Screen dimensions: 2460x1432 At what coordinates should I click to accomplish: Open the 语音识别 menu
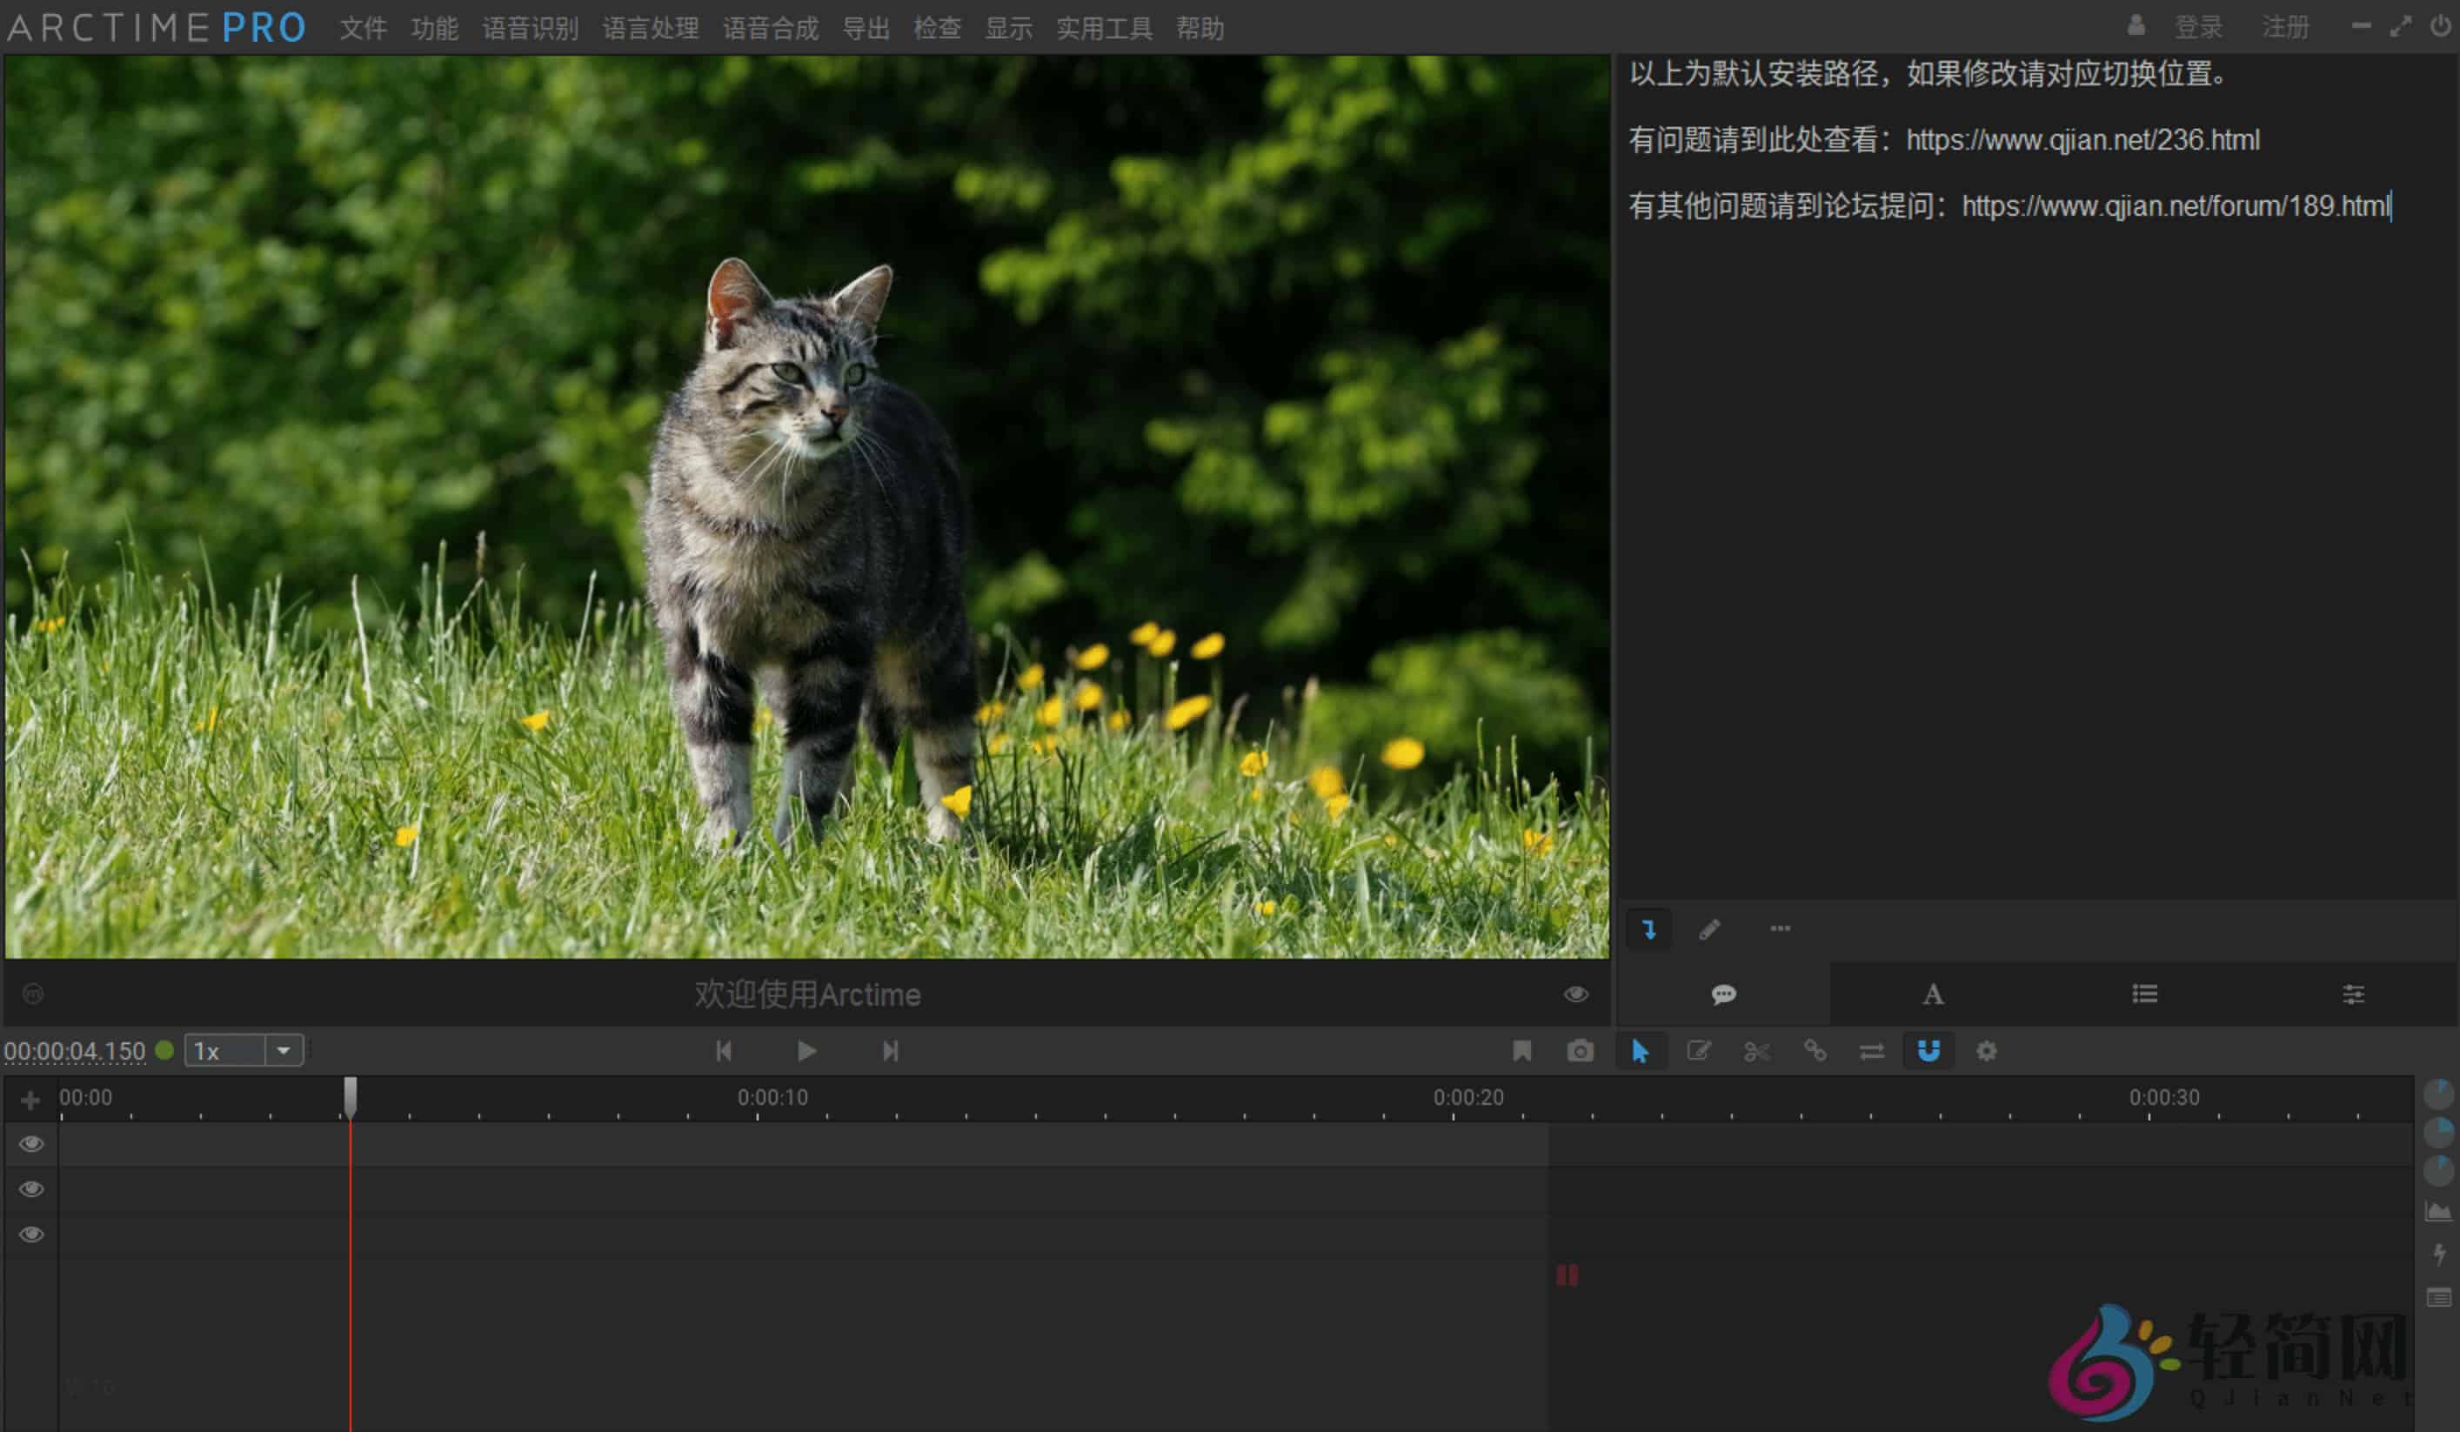(532, 29)
